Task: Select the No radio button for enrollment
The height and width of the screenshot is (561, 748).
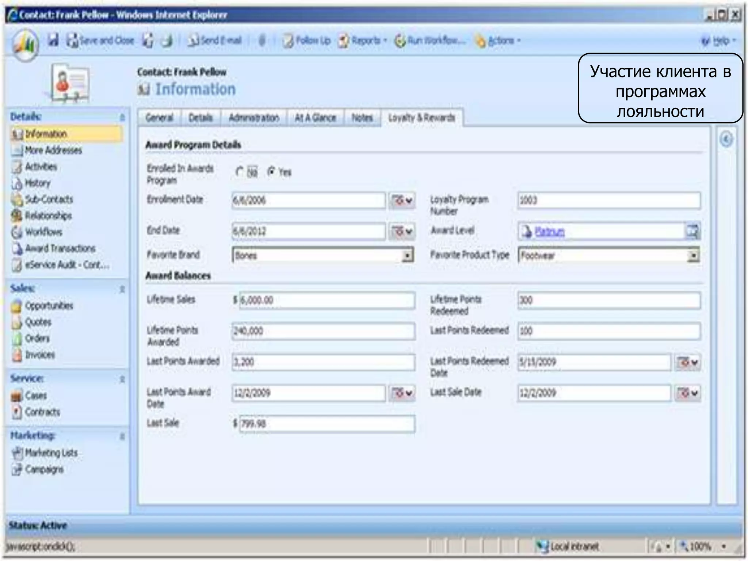Action: click(240, 171)
